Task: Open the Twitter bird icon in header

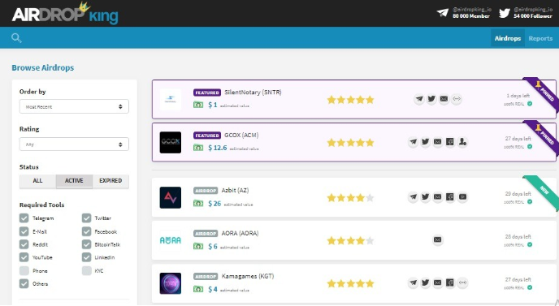Action: pyautogui.click(x=504, y=13)
